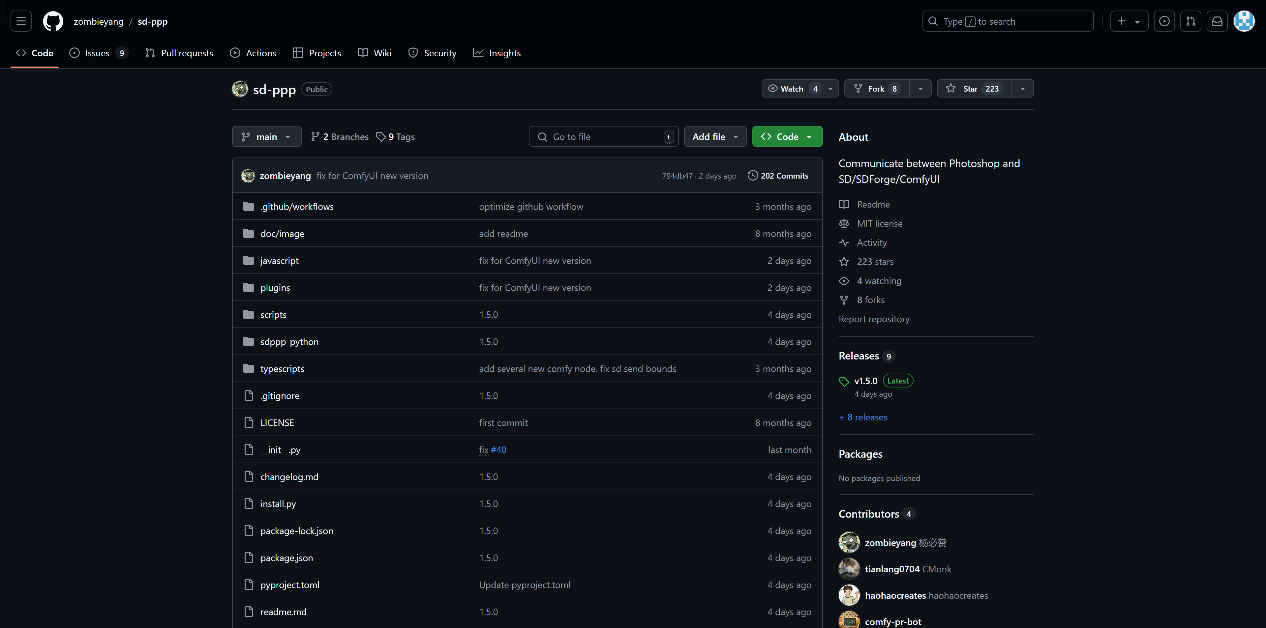This screenshot has width=1266, height=628.
Task: Open the v1.5.0 latest release
Action: [865, 381]
